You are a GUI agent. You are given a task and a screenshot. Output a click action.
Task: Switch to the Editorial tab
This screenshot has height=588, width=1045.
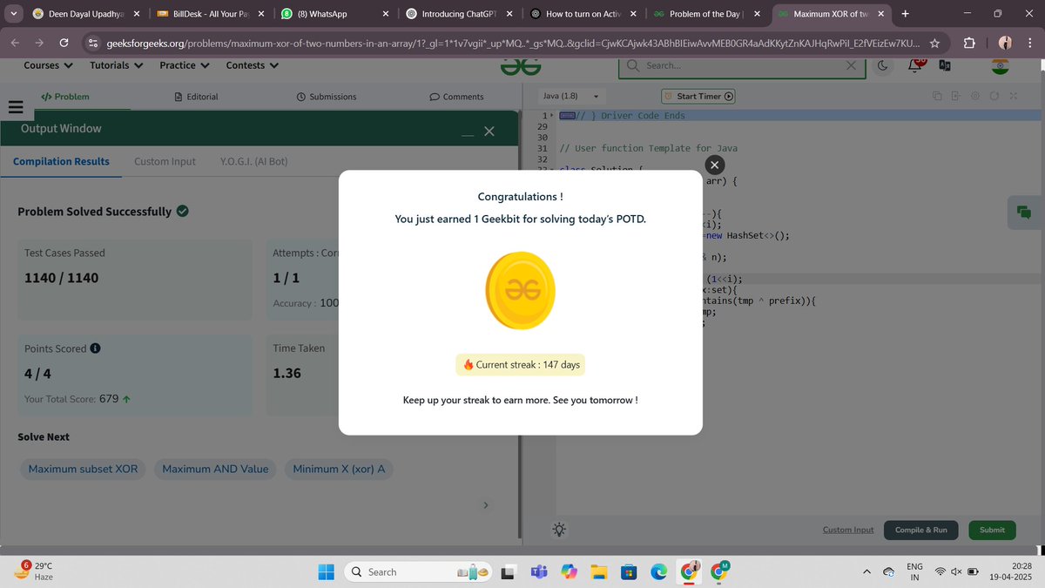click(196, 97)
